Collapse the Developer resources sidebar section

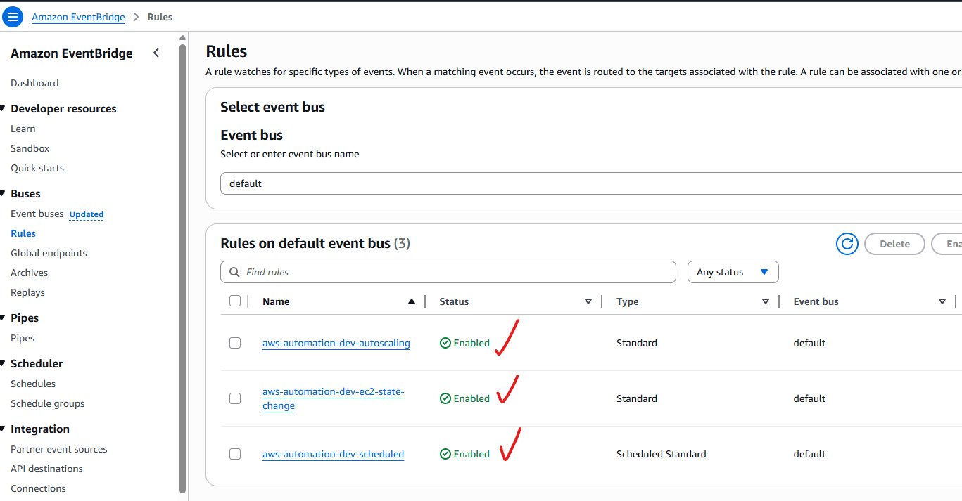[4, 109]
